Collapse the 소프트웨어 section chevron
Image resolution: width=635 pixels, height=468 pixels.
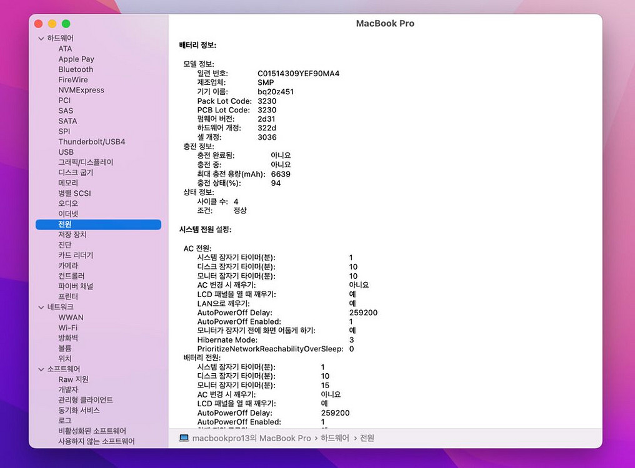(41, 369)
